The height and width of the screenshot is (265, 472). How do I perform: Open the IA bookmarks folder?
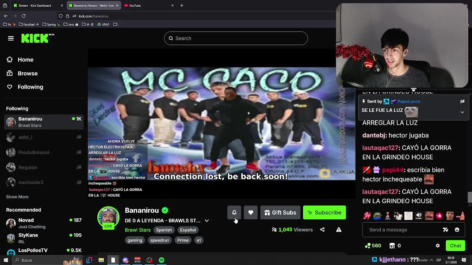coord(88,24)
